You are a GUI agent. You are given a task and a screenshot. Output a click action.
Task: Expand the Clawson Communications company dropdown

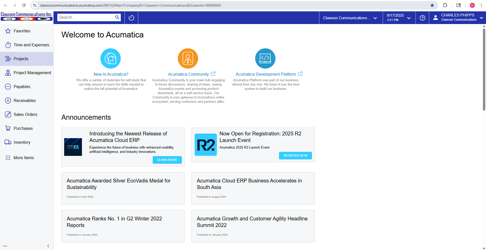click(350, 18)
